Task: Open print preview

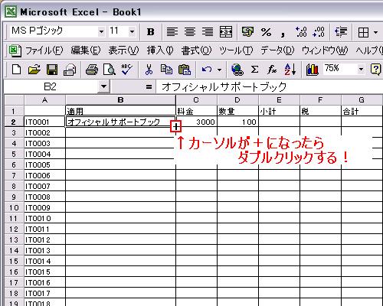Action: click(x=110, y=70)
